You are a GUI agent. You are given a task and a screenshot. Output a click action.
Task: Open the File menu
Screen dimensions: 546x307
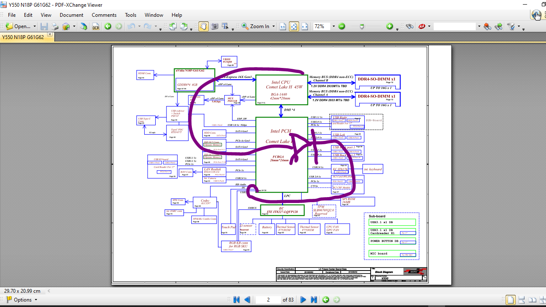coord(12,15)
